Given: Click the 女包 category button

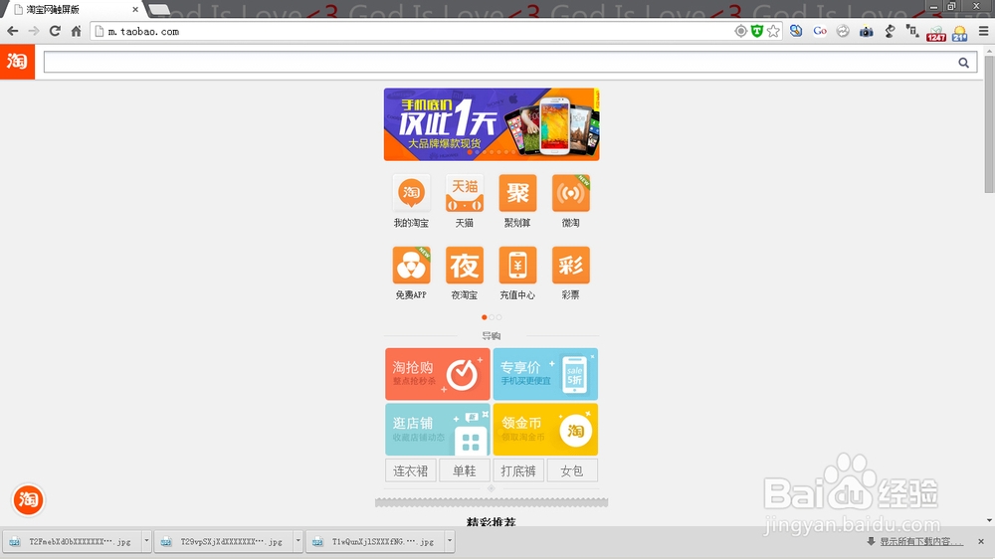Looking at the screenshot, I should click(572, 470).
